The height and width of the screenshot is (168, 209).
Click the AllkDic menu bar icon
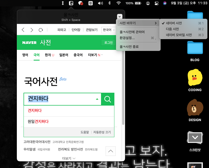coord(71,3)
